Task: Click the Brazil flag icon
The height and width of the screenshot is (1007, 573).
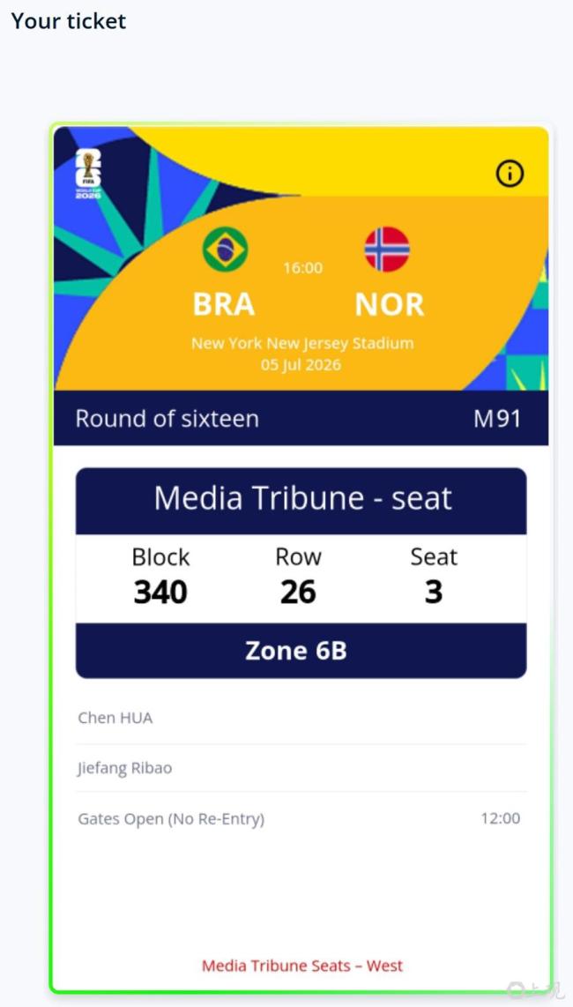Action: pos(225,250)
